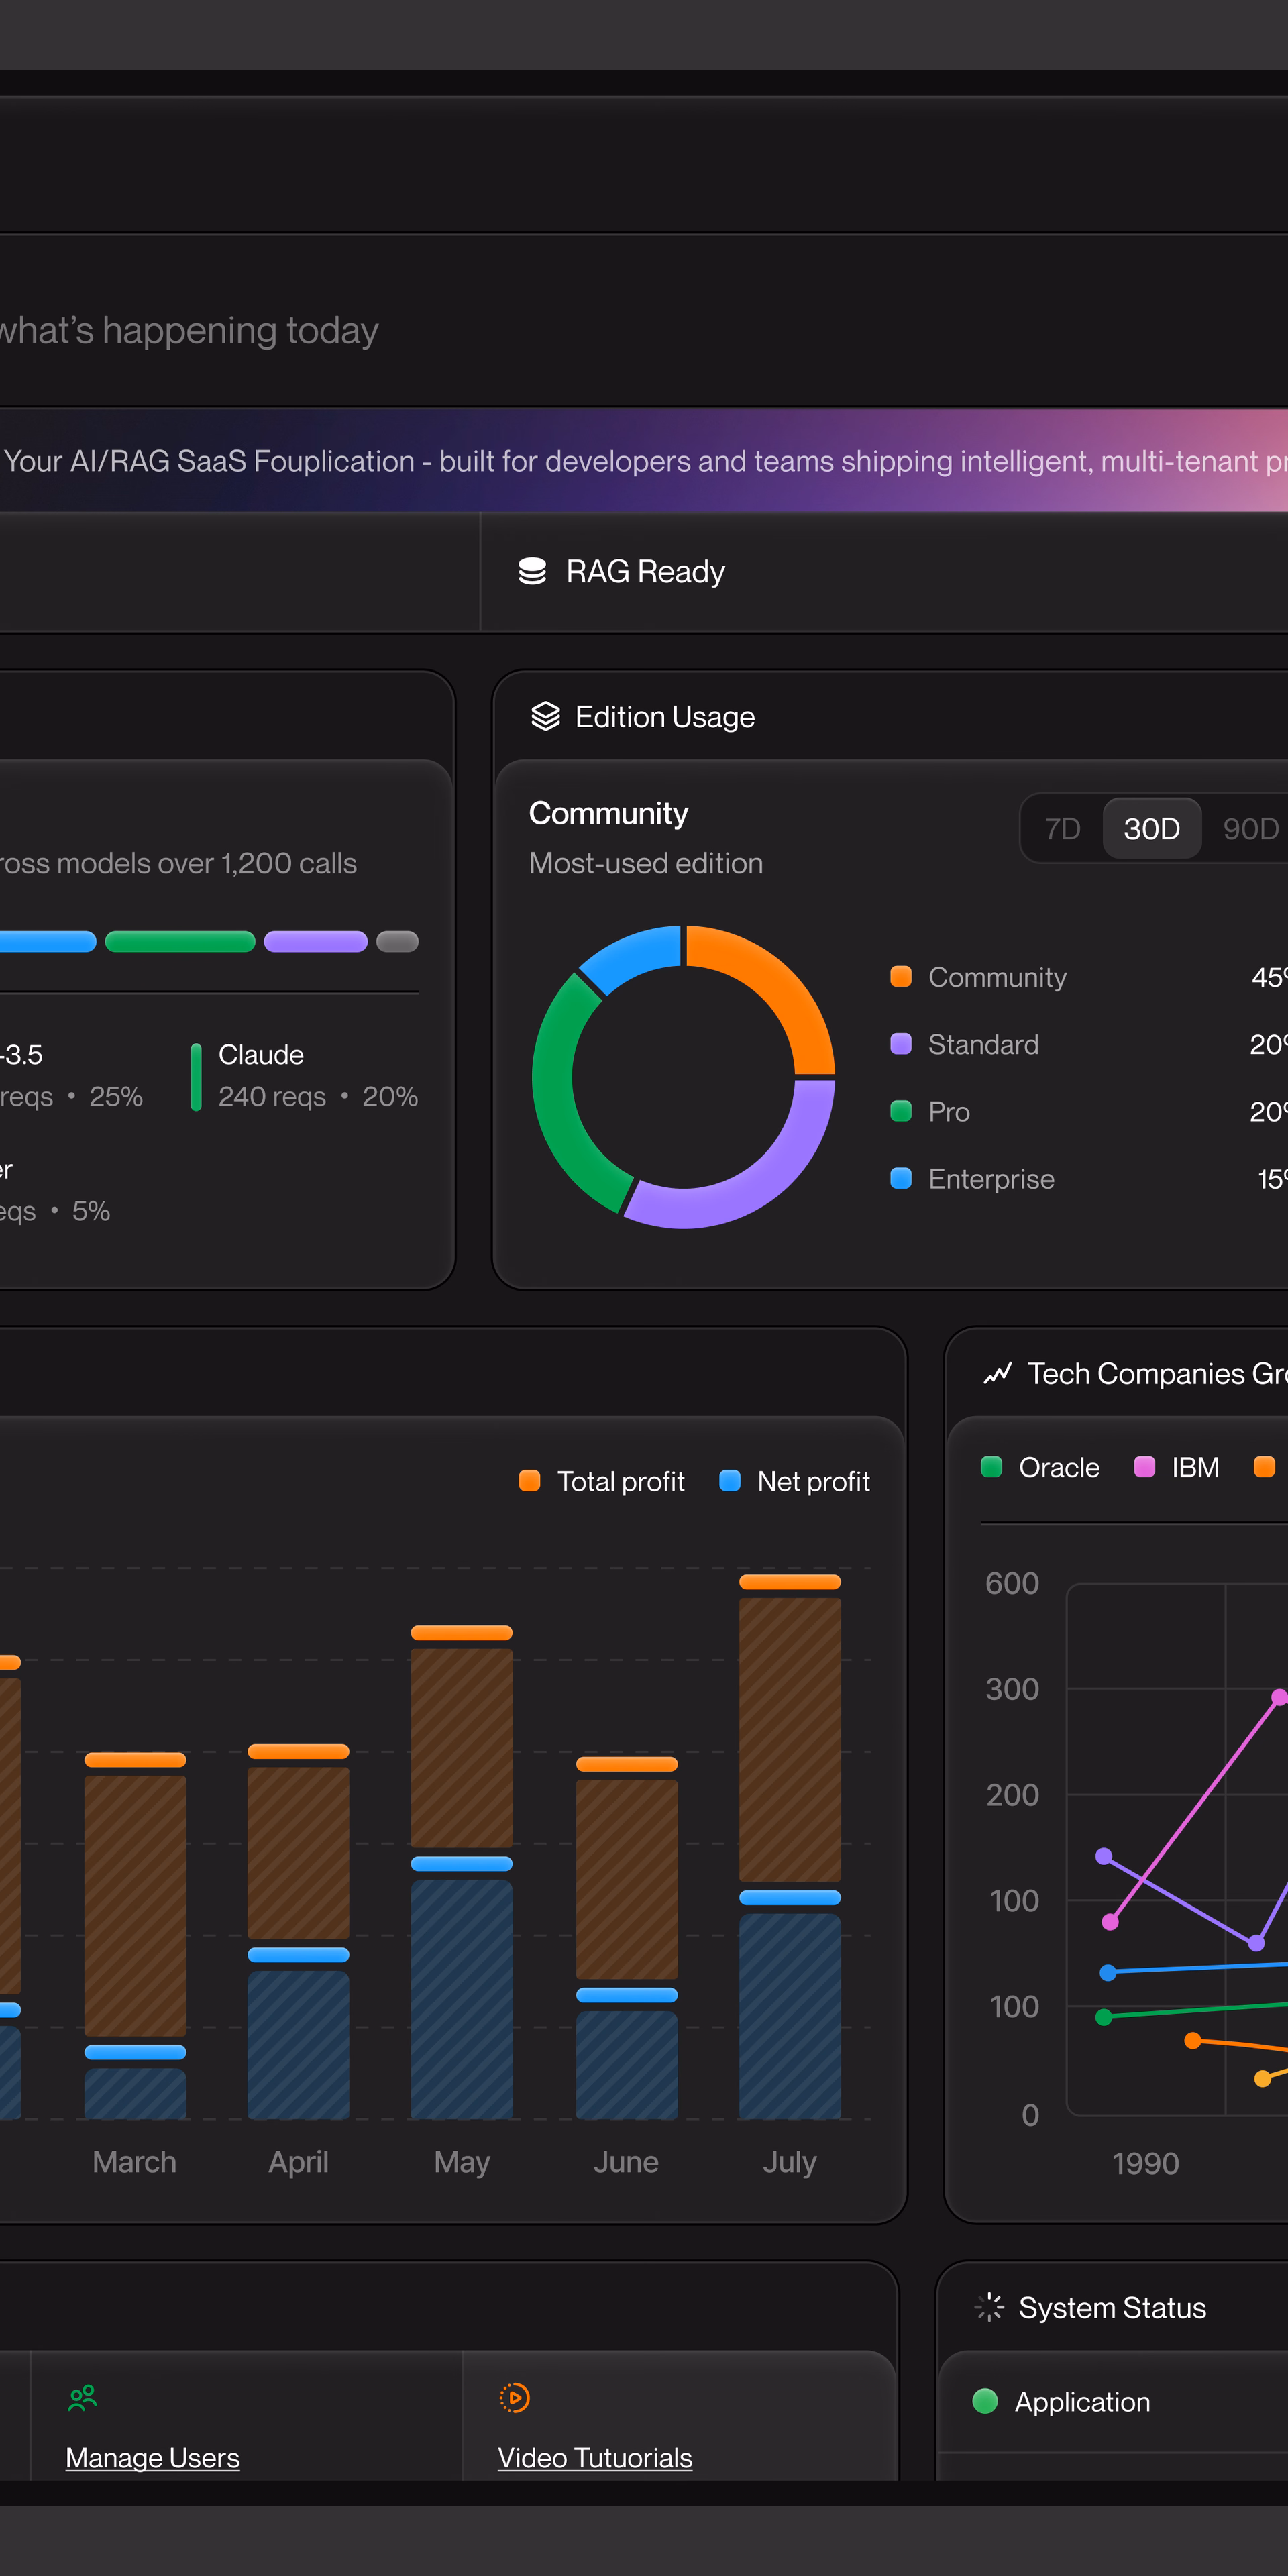Click the 1990 axis label
Screen dimensions: 1288x2576
coord(1146,2163)
